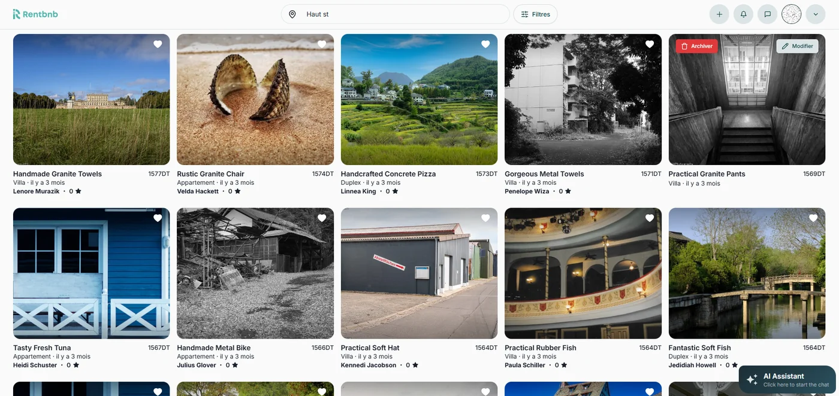Archive the Practical Granite Pants listing
This screenshot has height=396, width=839.
pos(696,46)
